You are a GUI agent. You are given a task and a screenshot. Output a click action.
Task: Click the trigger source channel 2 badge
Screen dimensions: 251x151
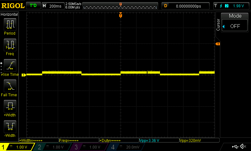[227, 6]
